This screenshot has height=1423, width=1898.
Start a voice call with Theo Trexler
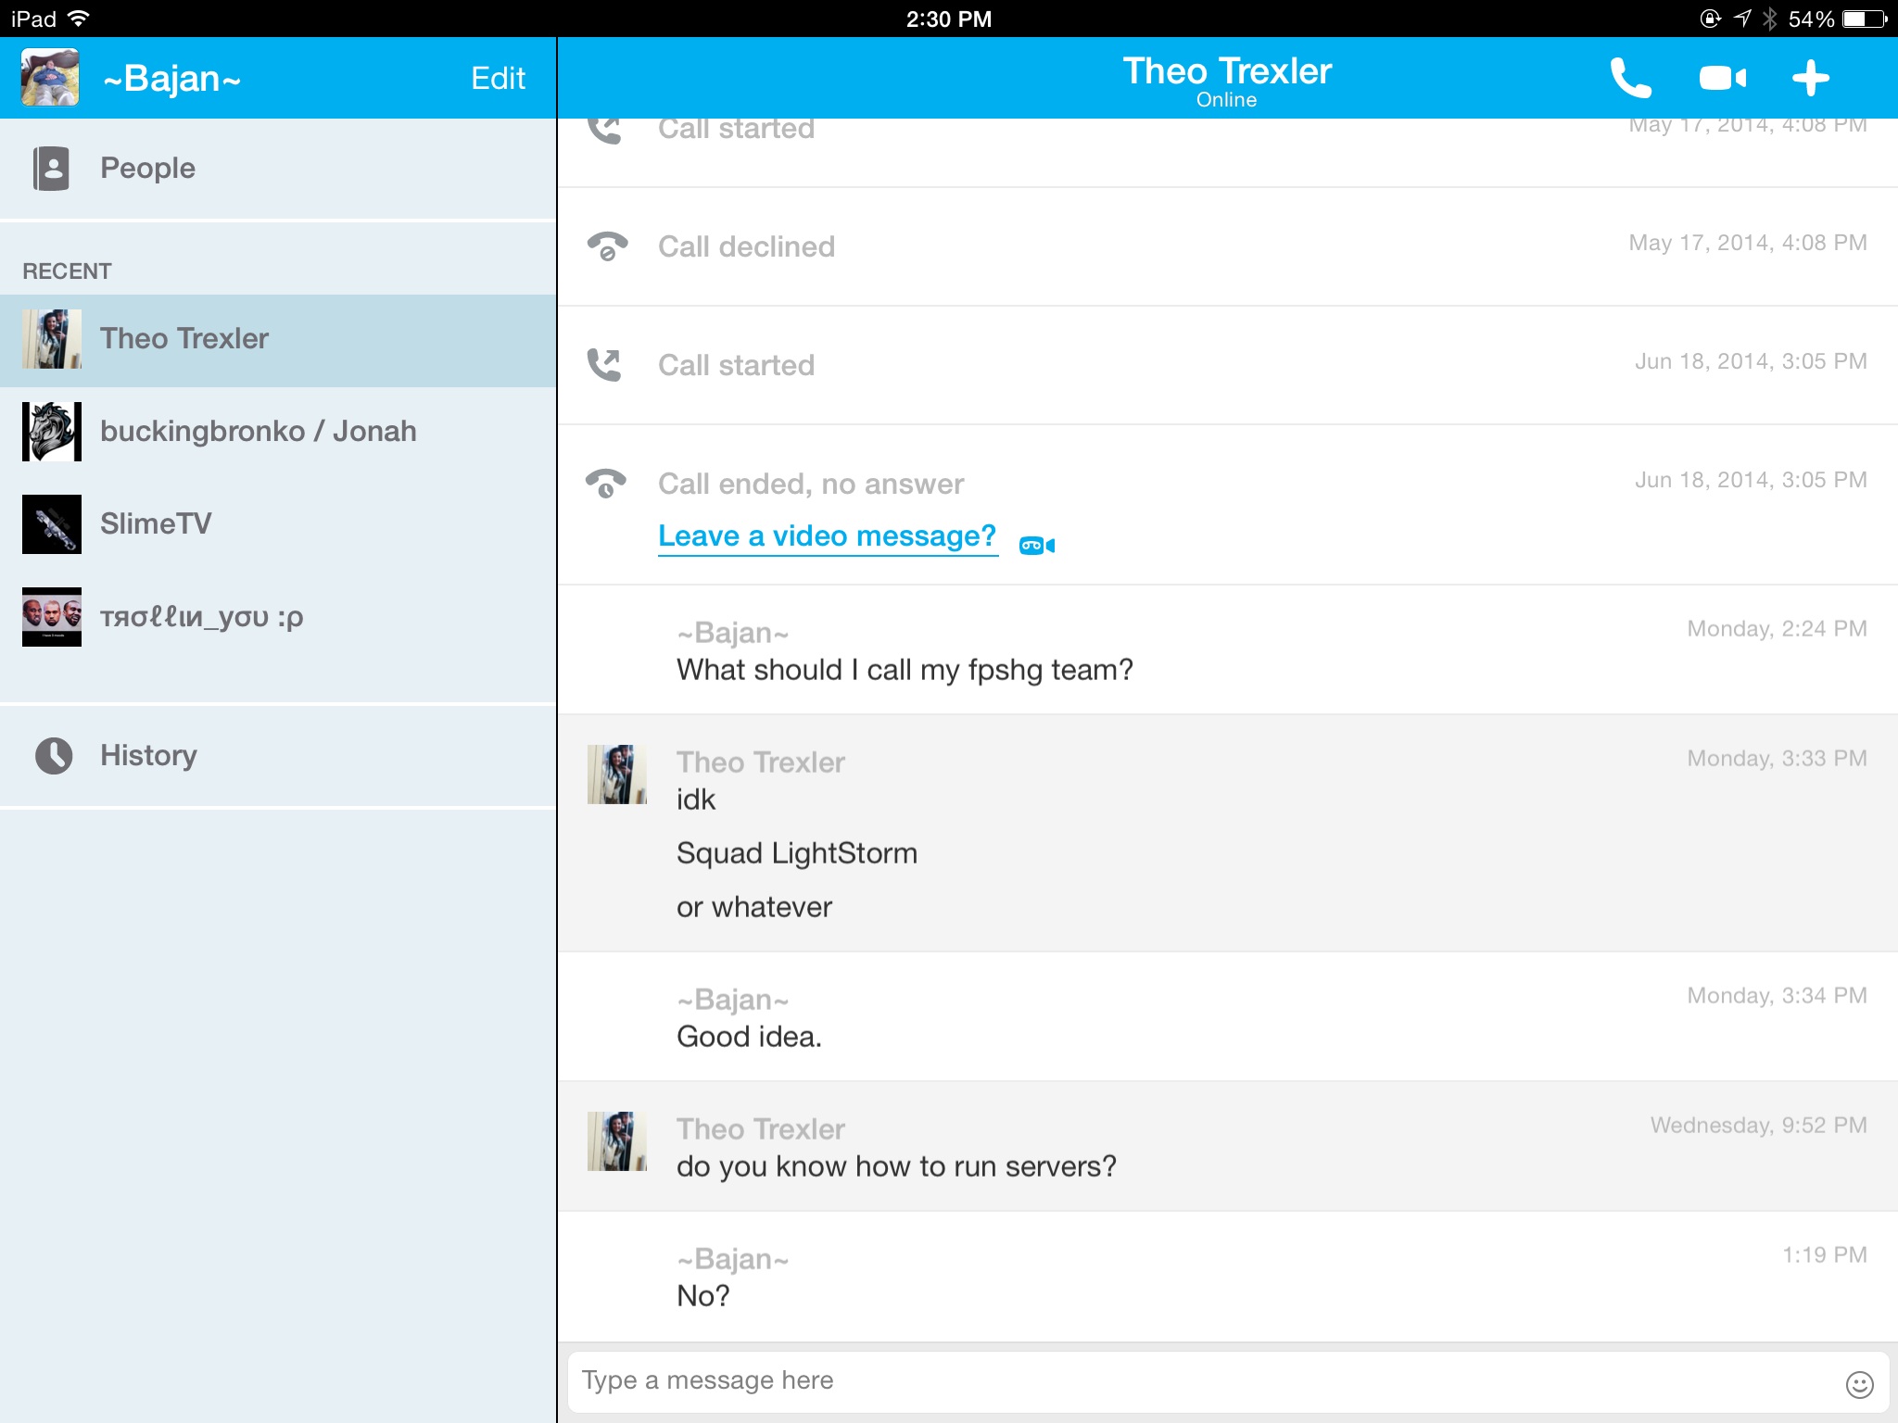[x=1630, y=78]
